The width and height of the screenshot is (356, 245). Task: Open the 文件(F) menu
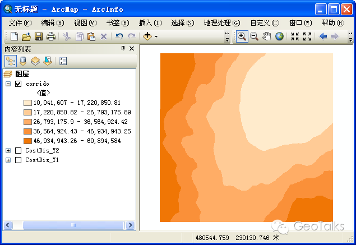point(20,23)
